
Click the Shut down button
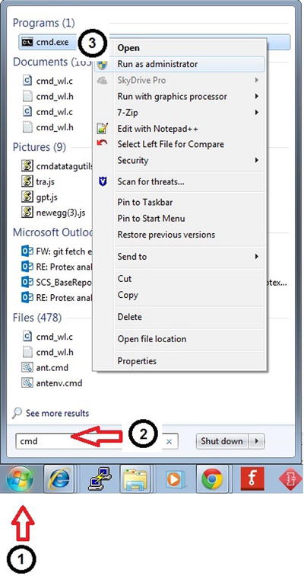[222, 441]
